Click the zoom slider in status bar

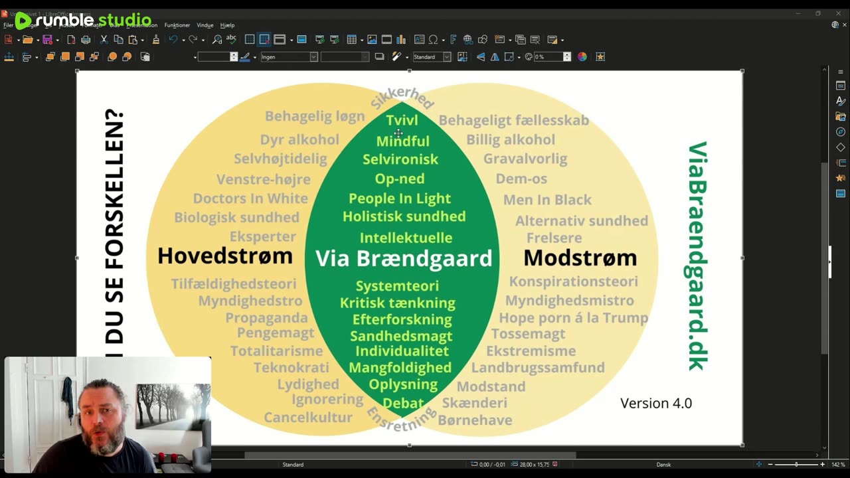click(x=796, y=465)
